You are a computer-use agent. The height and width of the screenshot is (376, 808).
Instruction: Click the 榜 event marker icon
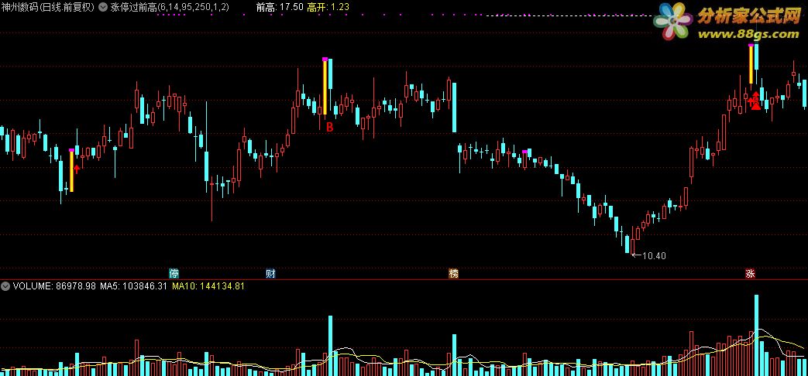point(453,273)
